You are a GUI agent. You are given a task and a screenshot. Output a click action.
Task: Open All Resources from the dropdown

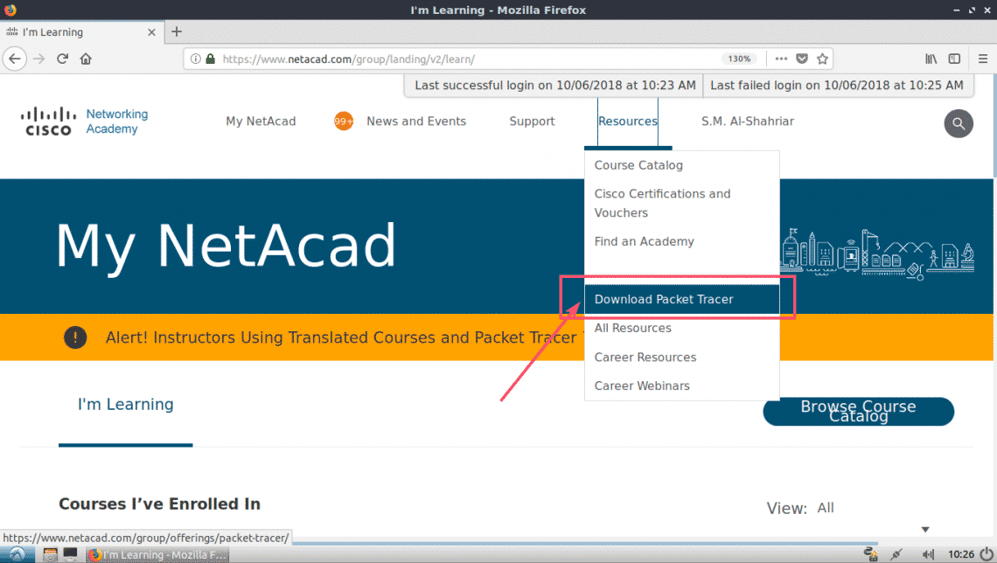pyautogui.click(x=681, y=328)
